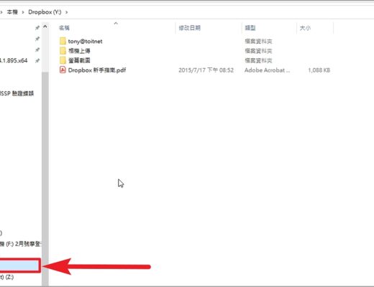Click the third folder icon in list
The height and width of the screenshot is (287, 374).
click(63, 60)
